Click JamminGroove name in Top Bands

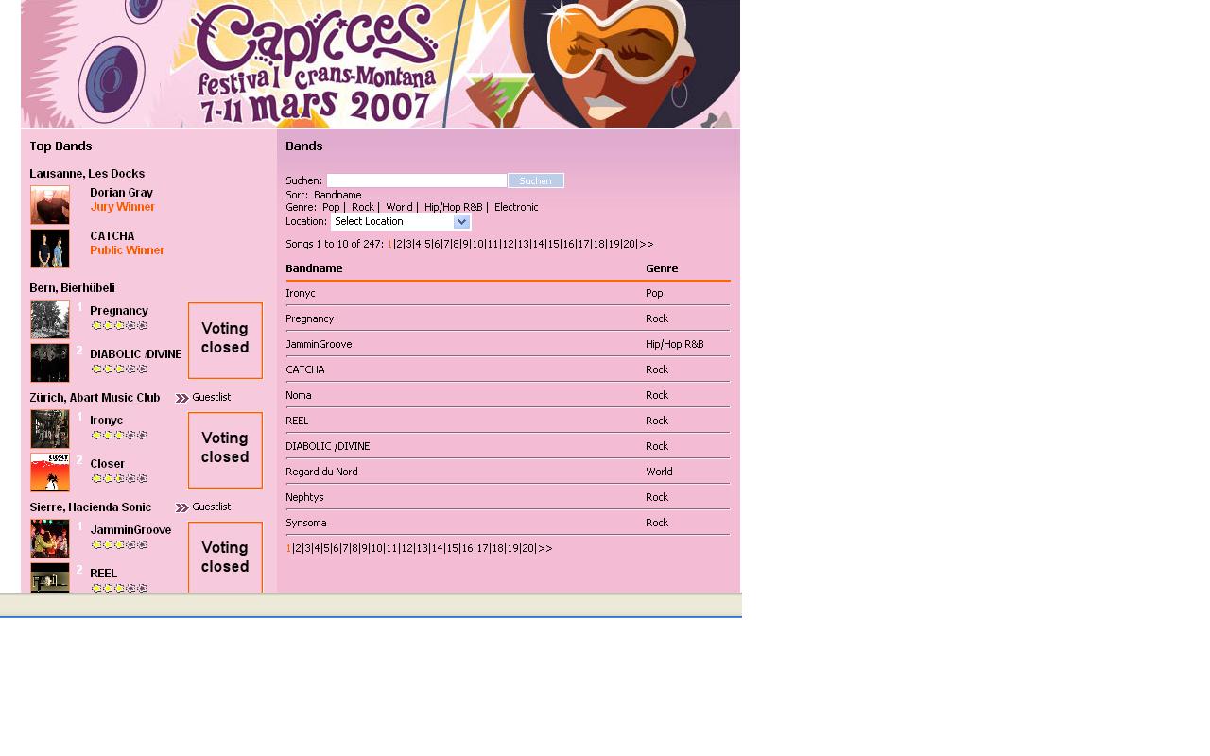(x=130, y=530)
